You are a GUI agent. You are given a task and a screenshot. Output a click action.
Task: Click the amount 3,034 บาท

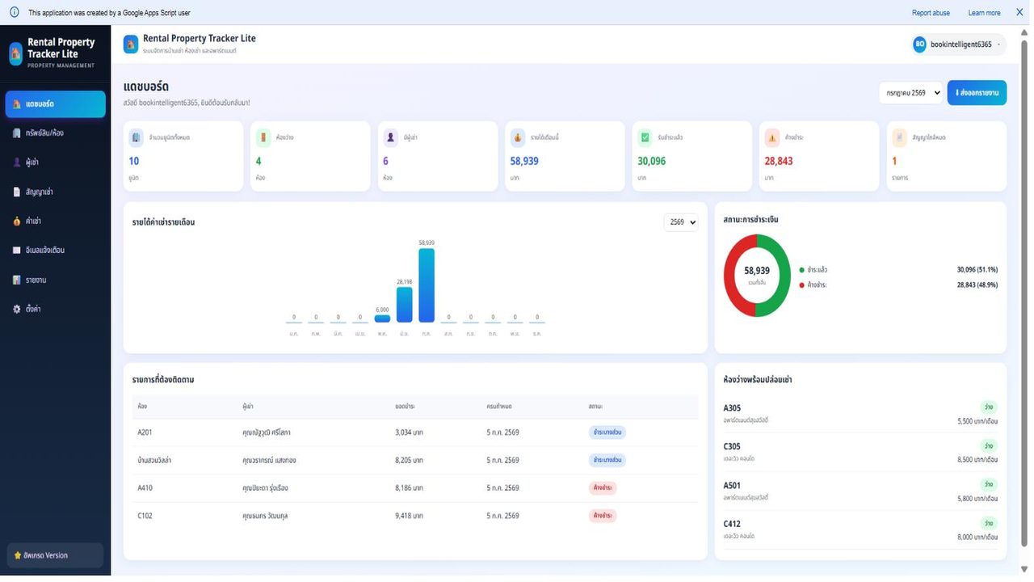(x=410, y=432)
